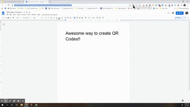Screen dimensions: 190x107
Task: Align text to the left
Action: [75, 18]
